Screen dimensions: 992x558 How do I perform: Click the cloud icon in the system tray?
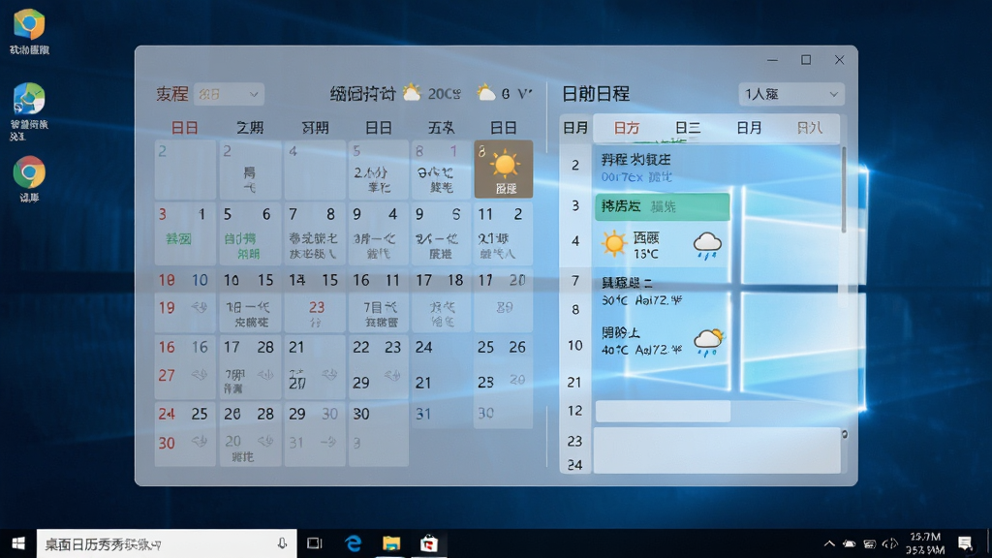pos(849,544)
